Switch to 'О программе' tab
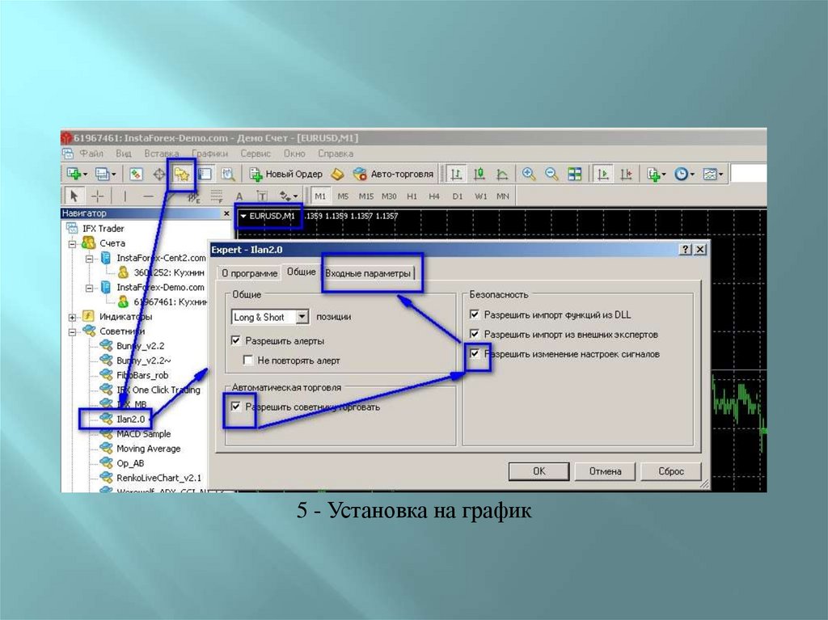Viewport: 828px width, 620px height. (249, 273)
